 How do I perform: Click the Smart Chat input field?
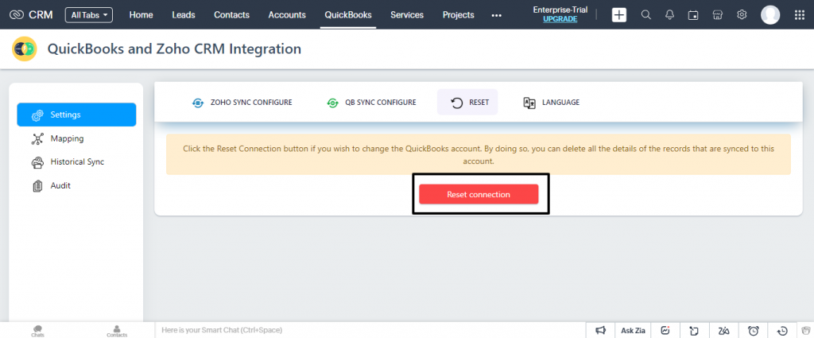(370, 330)
